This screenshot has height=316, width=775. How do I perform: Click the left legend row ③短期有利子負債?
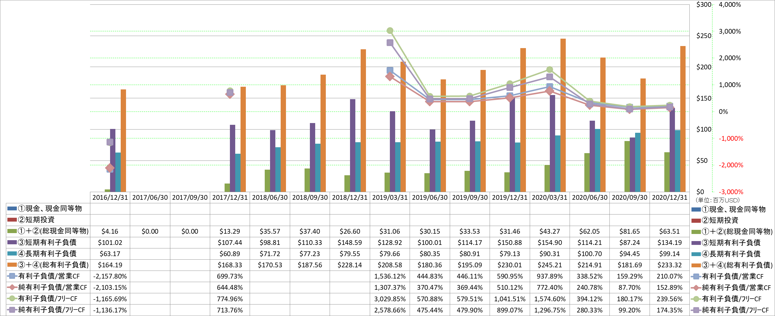[x=48, y=242]
